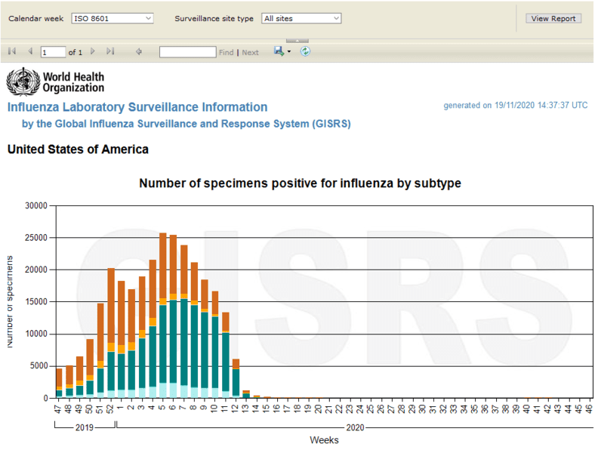Click United States of America heading
This screenshot has height=453, width=598.
click(78, 149)
